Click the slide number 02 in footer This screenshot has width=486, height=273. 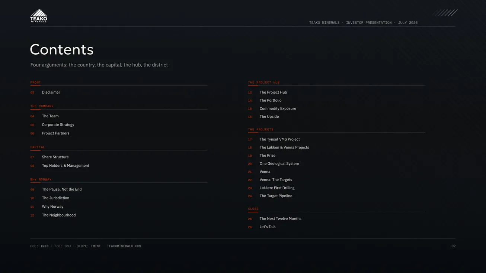pyautogui.click(x=454, y=246)
